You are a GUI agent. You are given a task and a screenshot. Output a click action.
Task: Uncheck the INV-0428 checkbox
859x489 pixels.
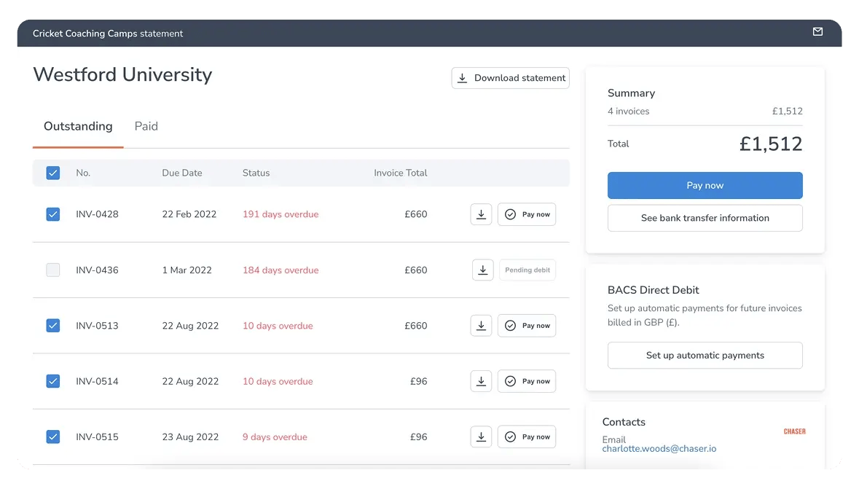pos(53,214)
